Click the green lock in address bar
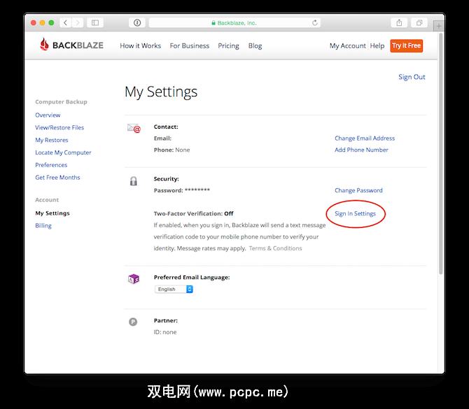Image resolution: width=469 pixels, height=409 pixels. point(213,23)
